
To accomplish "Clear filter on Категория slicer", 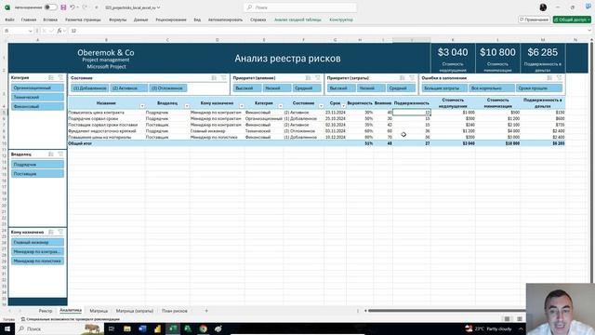I will coord(60,77).
